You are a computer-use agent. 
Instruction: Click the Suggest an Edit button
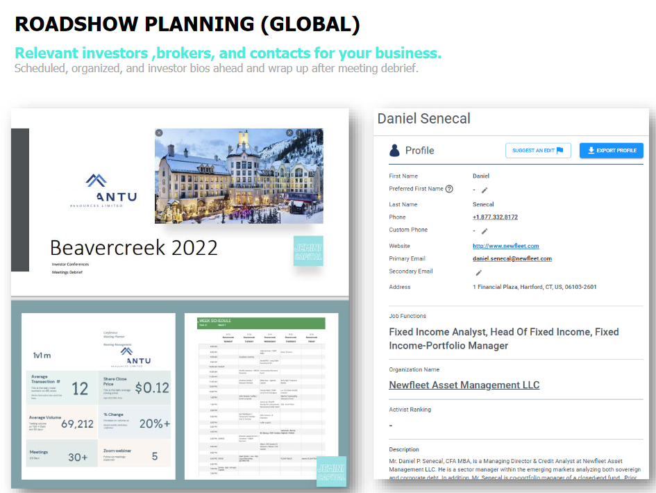538,151
